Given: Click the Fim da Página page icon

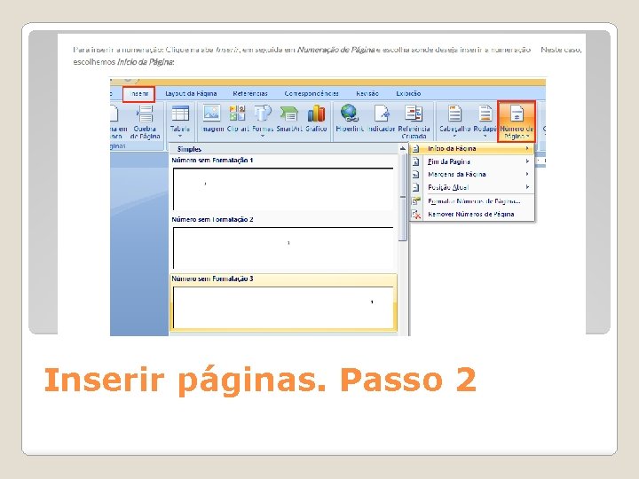Looking at the screenshot, I should 415,161.
